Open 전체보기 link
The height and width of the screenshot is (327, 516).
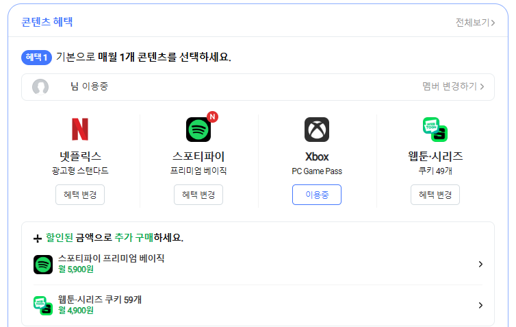[475, 23]
